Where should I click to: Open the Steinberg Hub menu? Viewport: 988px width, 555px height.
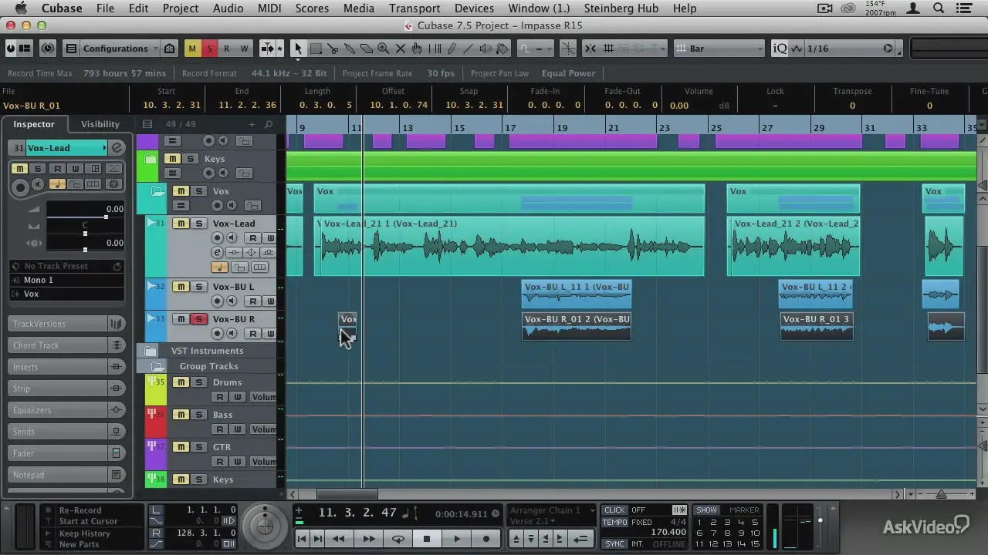click(x=621, y=8)
